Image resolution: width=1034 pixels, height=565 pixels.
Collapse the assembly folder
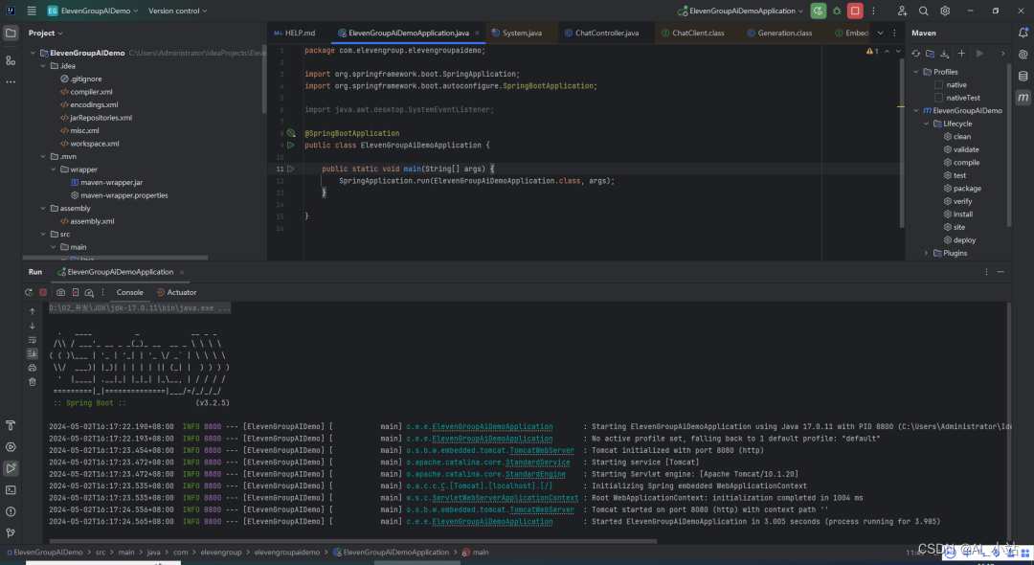tap(43, 209)
